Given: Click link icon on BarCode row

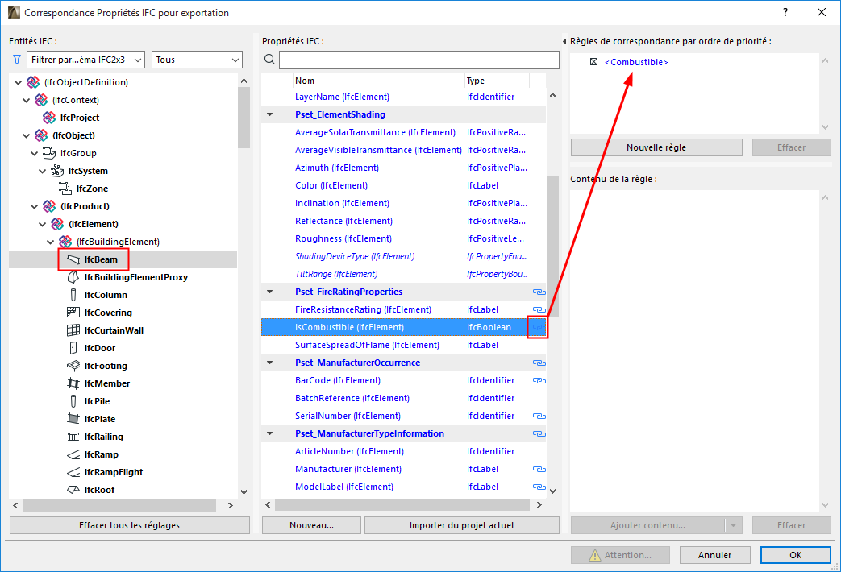Looking at the screenshot, I should pos(539,380).
